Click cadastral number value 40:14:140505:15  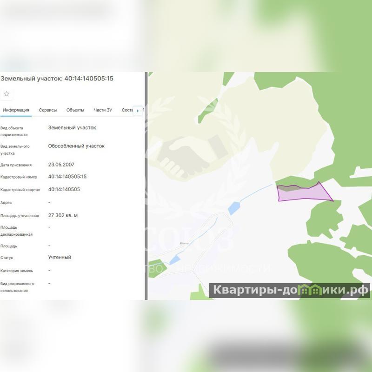click(67, 177)
